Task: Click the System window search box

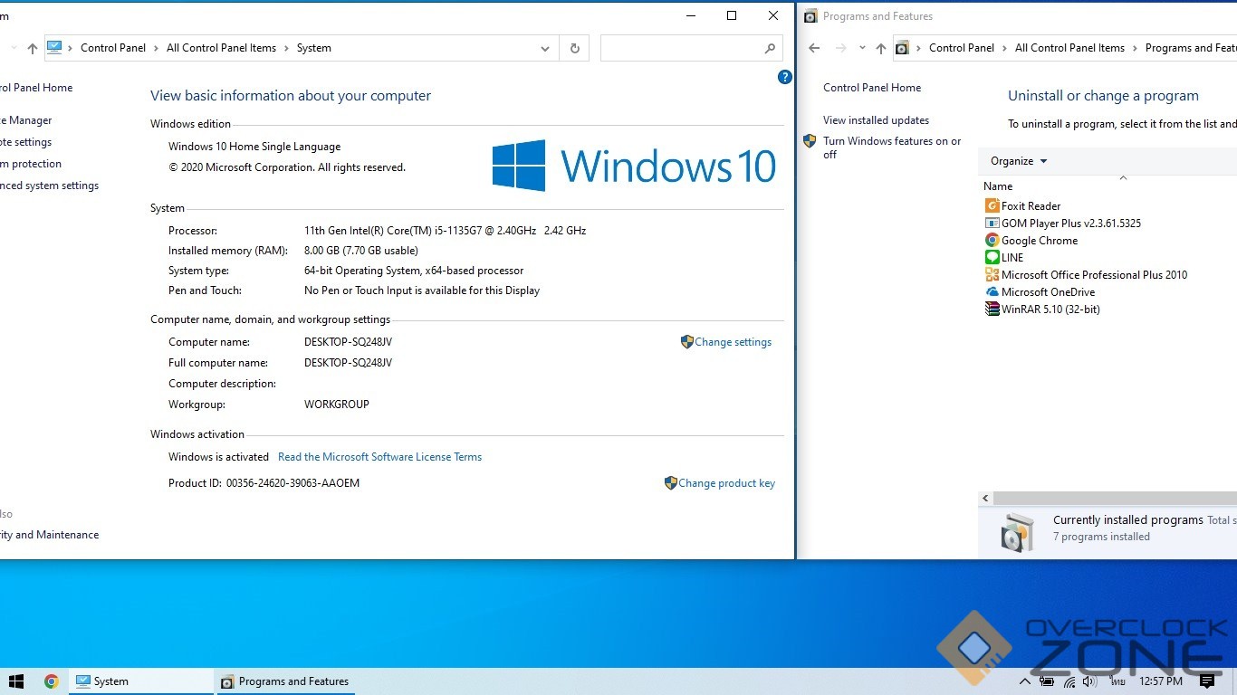Action: pos(681,49)
